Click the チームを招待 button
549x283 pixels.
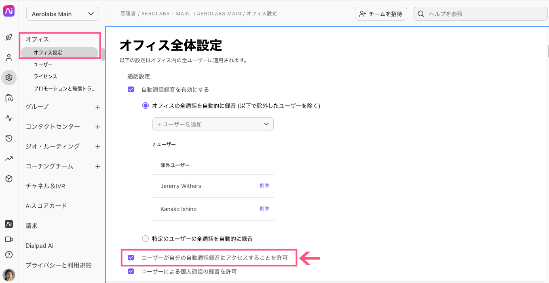click(x=381, y=14)
